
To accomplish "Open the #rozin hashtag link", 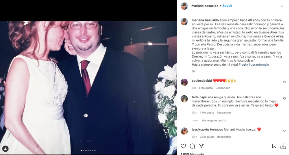I will [x=243, y=65].
